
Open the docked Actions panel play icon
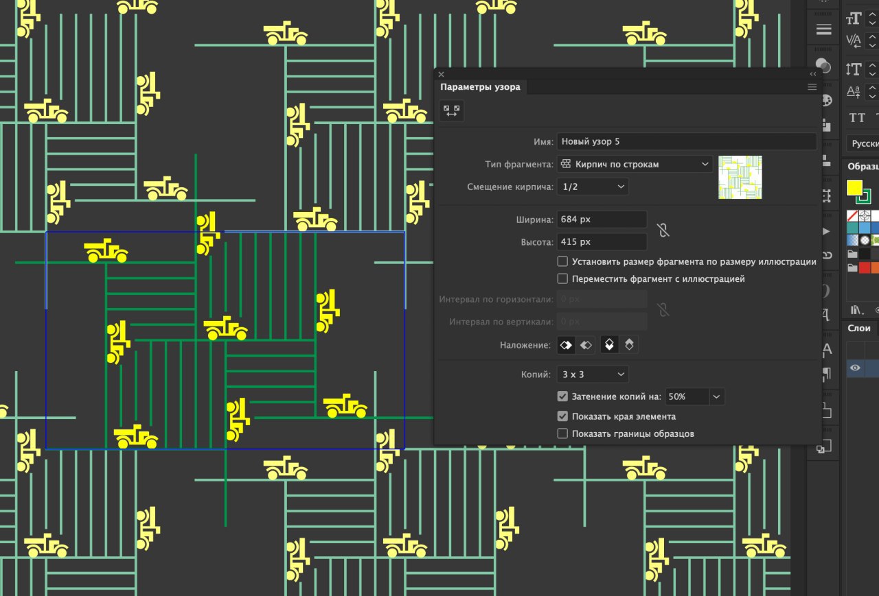pyautogui.click(x=826, y=231)
